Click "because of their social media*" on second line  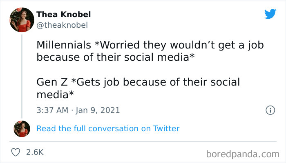(x=115, y=57)
